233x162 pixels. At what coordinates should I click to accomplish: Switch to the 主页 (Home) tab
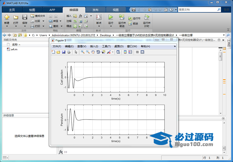[x=12, y=10]
